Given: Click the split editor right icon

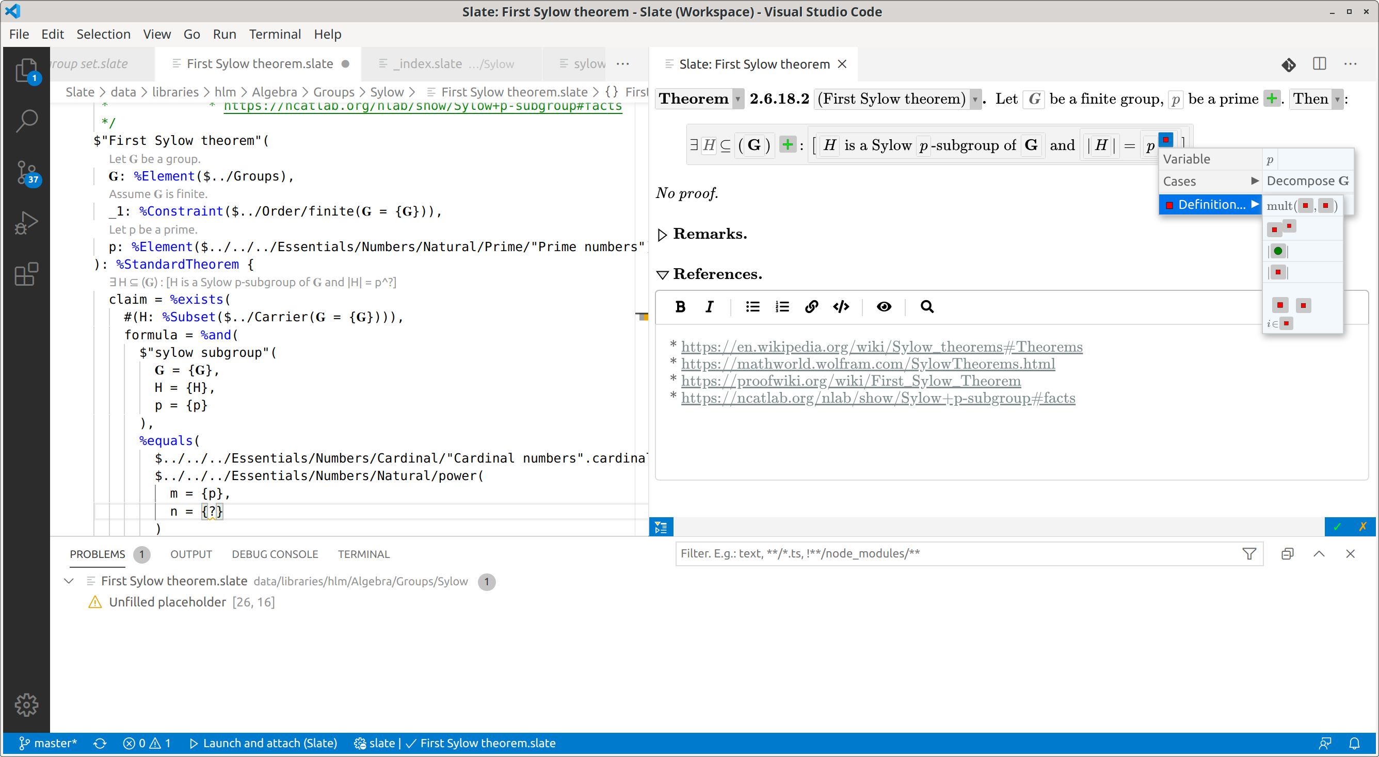Looking at the screenshot, I should pos(1319,64).
